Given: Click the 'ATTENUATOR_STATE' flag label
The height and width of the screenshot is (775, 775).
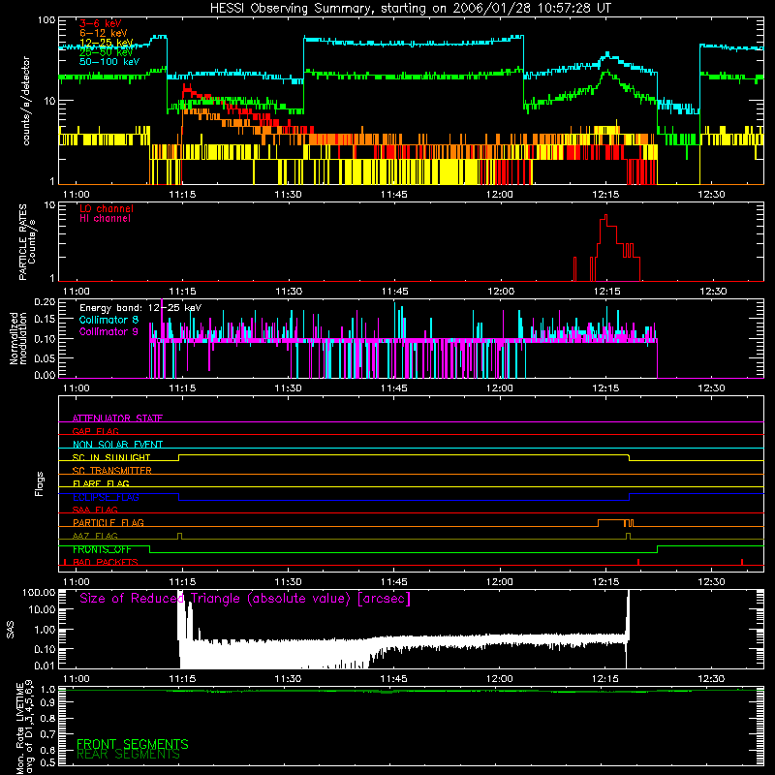Looking at the screenshot, I should (x=117, y=418).
